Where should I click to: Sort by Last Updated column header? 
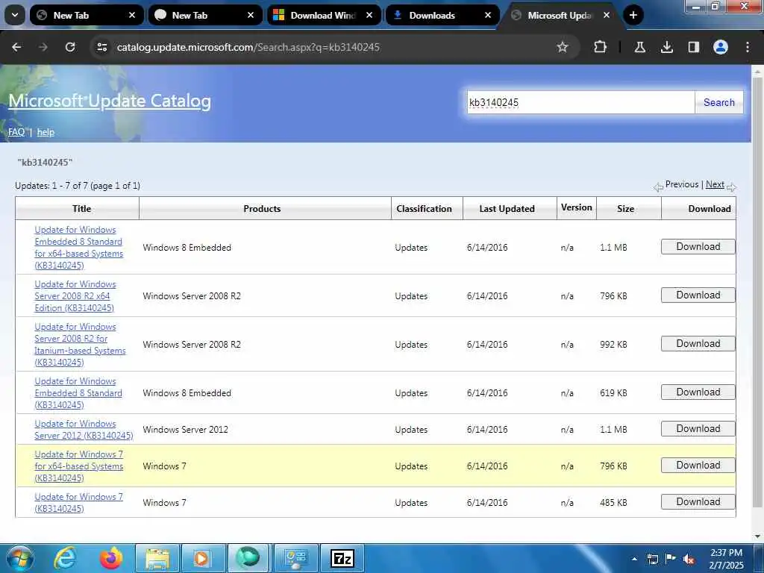pyautogui.click(x=507, y=209)
